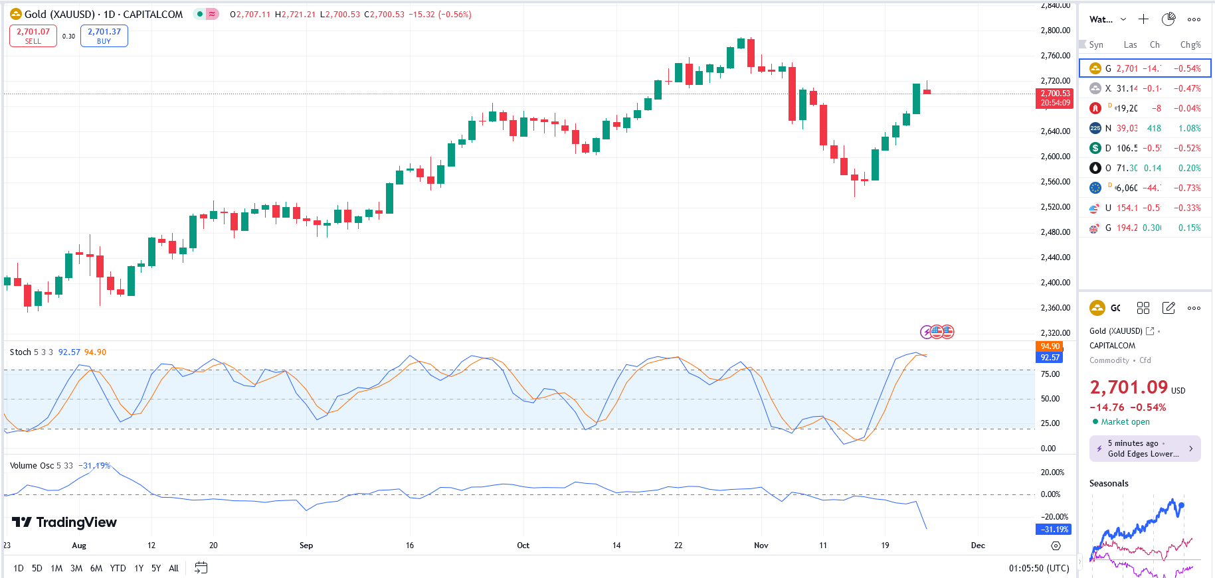Screen dimensions: 1215x578
Task: Toggle the pink approximate data indicator
Action: point(213,14)
